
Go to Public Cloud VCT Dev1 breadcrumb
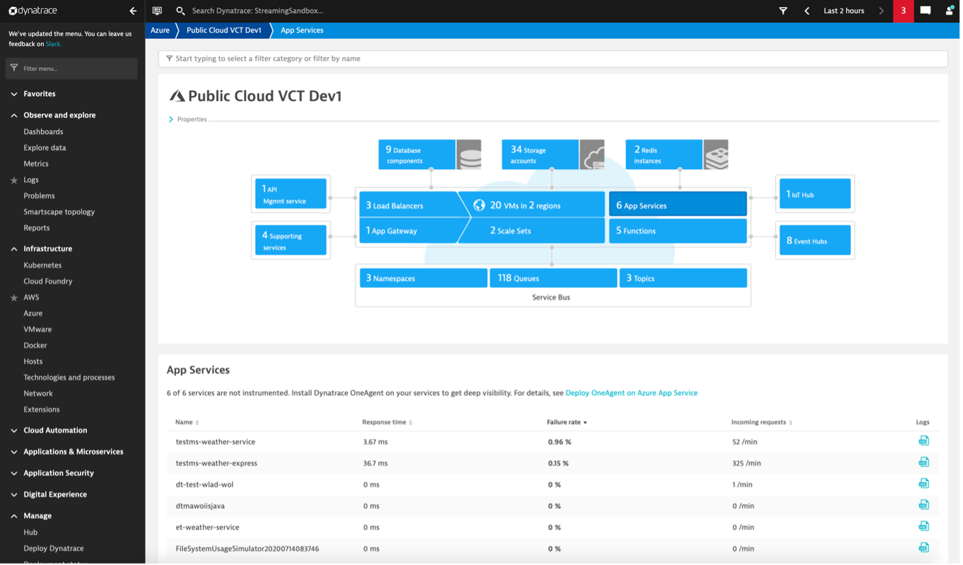pyautogui.click(x=224, y=31)
